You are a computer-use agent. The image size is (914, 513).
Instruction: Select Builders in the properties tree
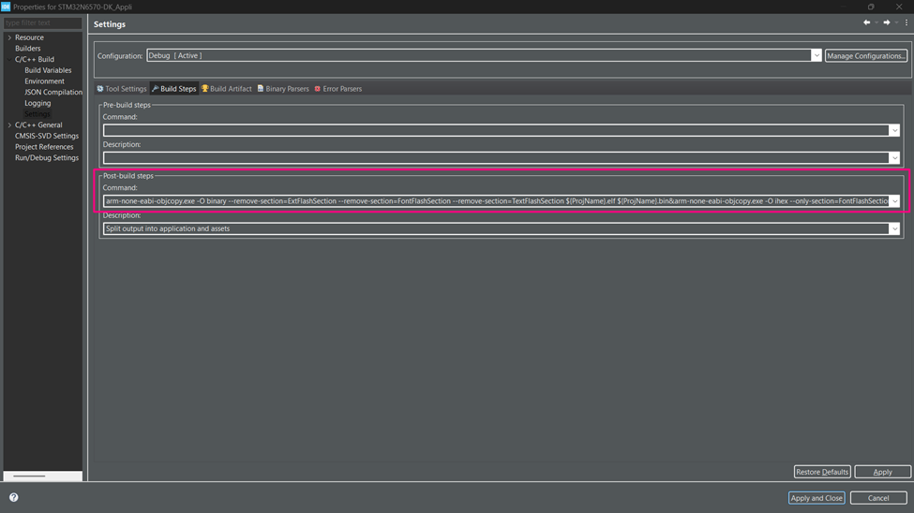point(27,49)
